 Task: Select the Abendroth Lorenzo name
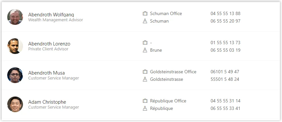click(49, 44)
